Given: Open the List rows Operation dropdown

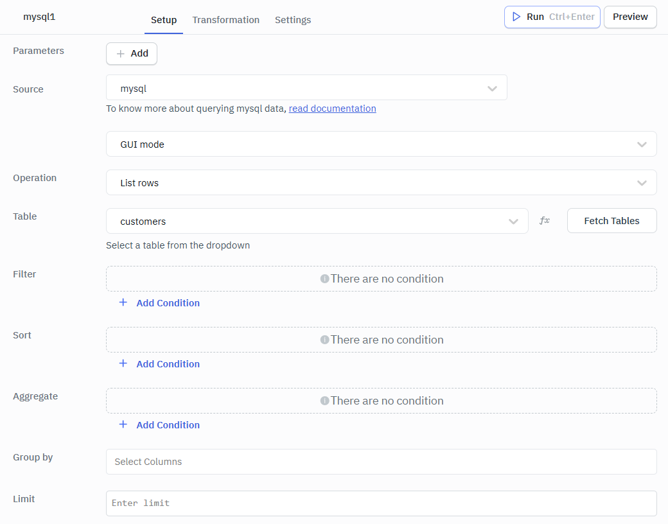Looking at the screenshot, I should (x=381, y=183).
